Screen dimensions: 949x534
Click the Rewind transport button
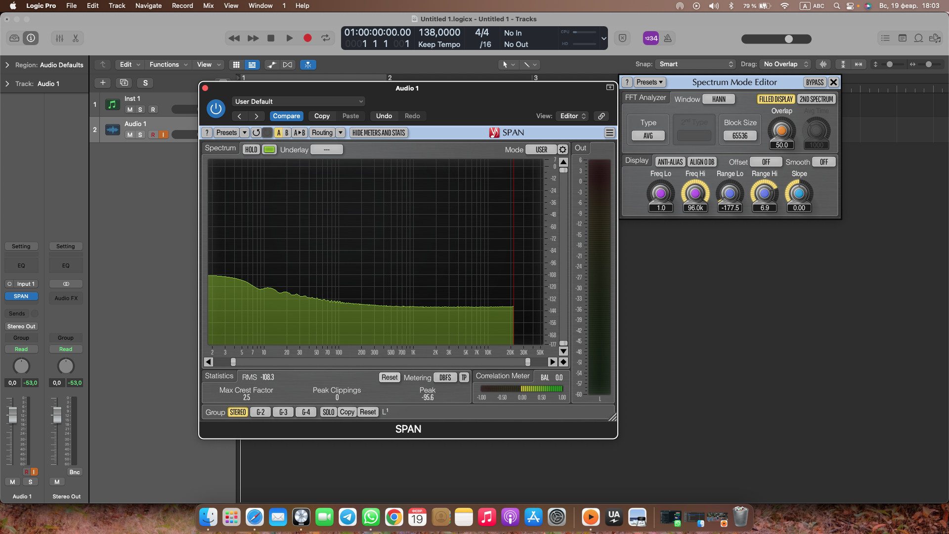[x=234, y=38]
